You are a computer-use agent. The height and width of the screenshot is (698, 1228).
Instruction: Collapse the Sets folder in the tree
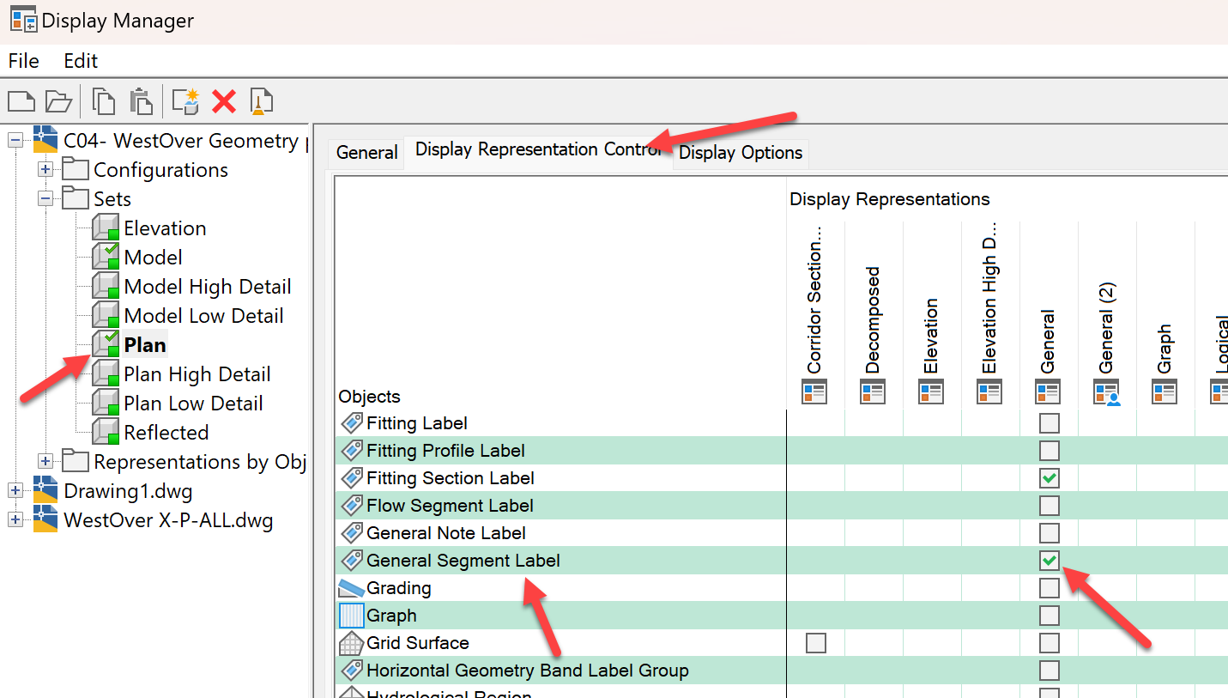point(45,198)
